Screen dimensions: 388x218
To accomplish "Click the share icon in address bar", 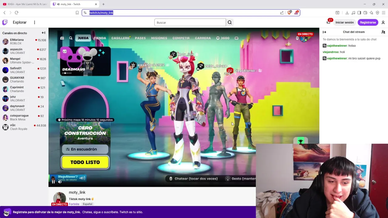I will point(282,13).
